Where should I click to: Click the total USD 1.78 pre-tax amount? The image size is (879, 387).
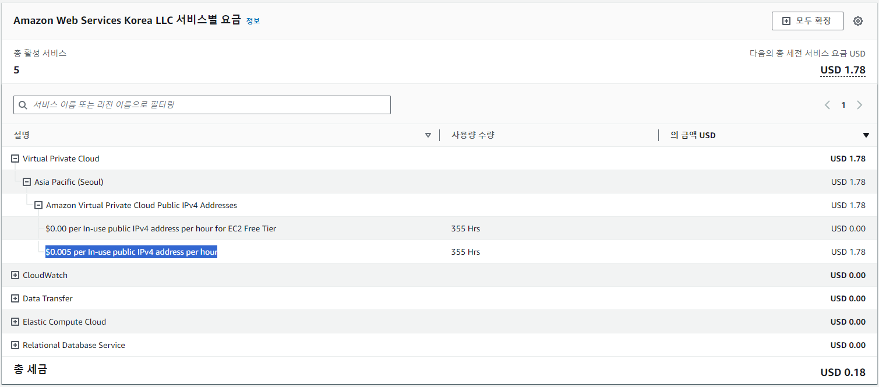[x=843, y=70]
